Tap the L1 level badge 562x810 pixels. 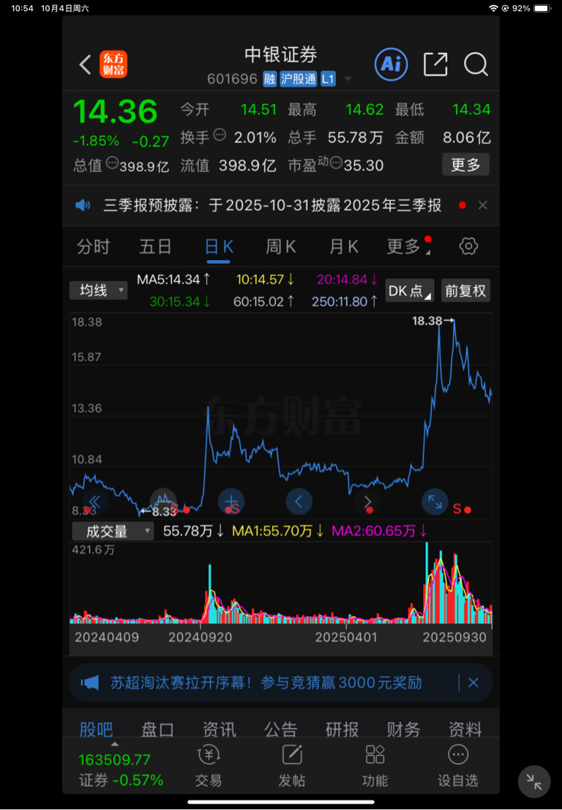pyautogui.click(x=328, y=78)
